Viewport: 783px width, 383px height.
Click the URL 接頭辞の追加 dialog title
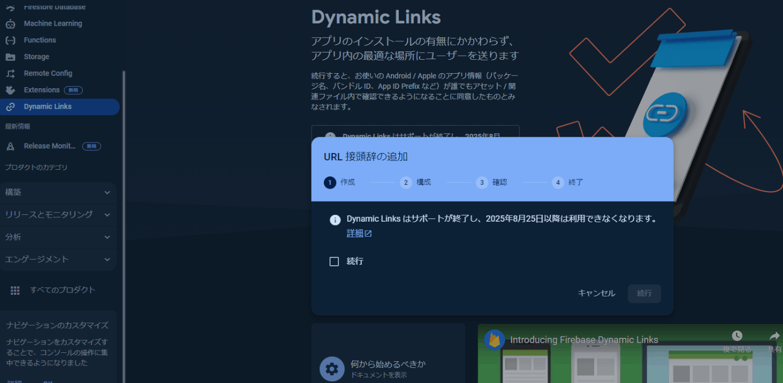click(x=366, y=156)
